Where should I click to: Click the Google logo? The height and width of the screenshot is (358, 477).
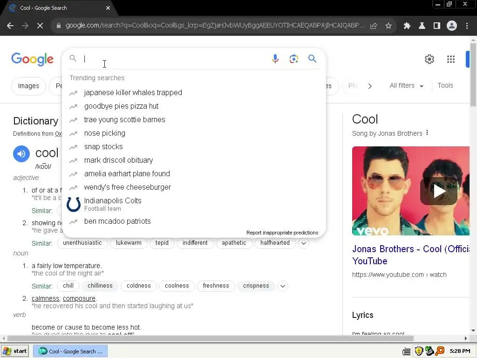[x=32, y=59]
